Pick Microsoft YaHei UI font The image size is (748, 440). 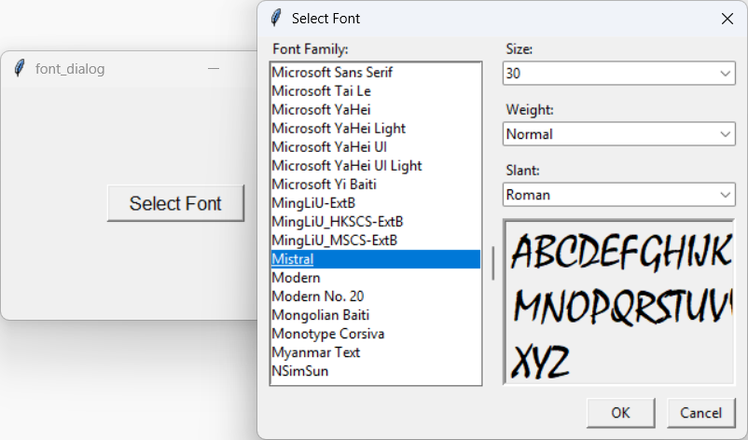376,147
